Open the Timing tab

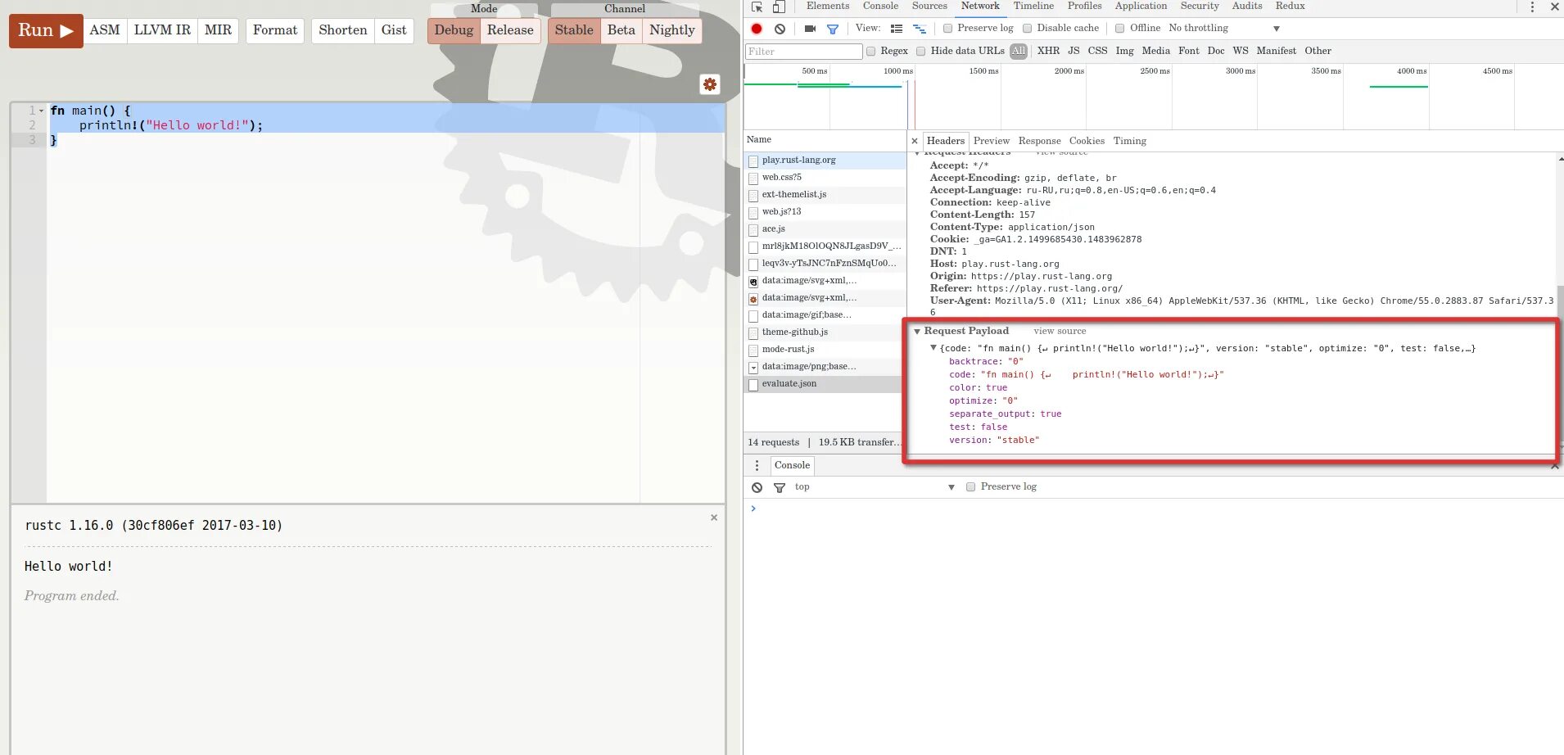(x=1130, y=141)
